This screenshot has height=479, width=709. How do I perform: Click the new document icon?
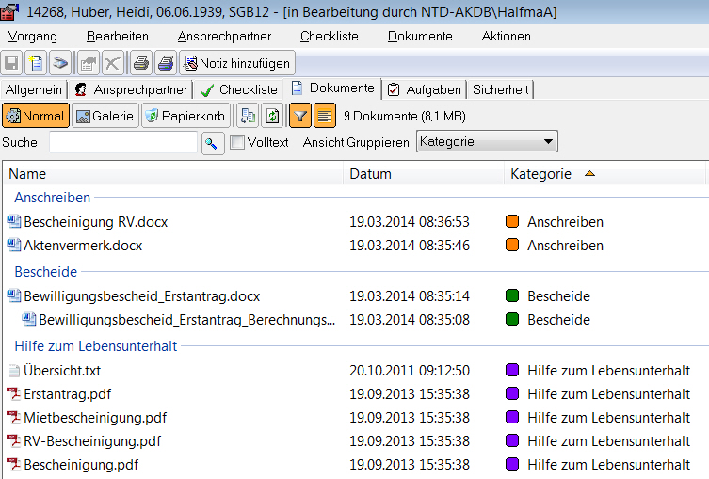[x=36, y=63]
